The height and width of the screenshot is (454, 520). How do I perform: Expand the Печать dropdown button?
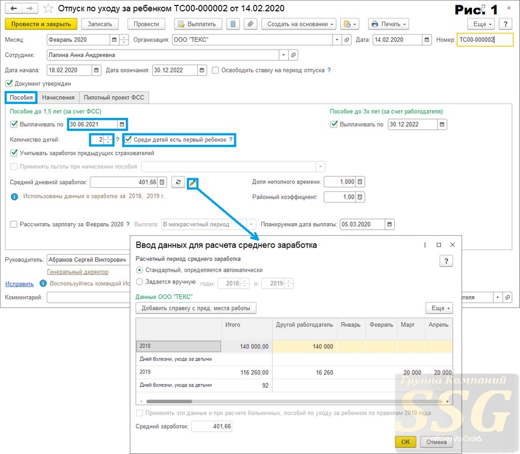click(x=388, y=24)
